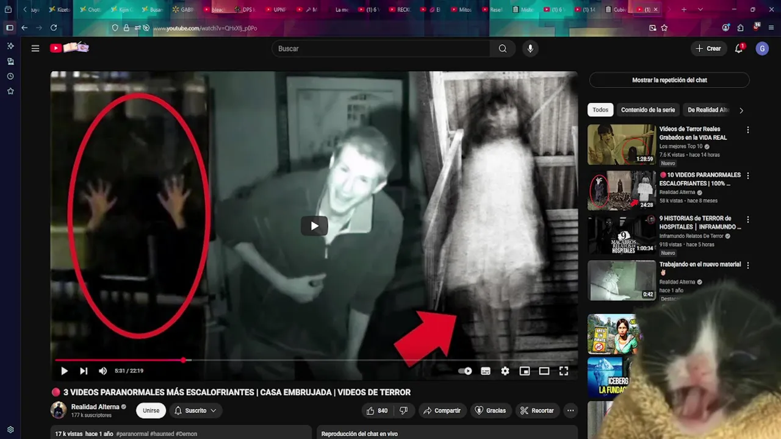Open options for Trabajando en el nuevo material
The width and height of the screenshot is (781, 439).
(747, 265)
